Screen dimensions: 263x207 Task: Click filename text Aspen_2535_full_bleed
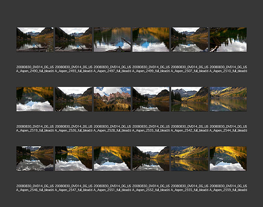click(151, 128)
